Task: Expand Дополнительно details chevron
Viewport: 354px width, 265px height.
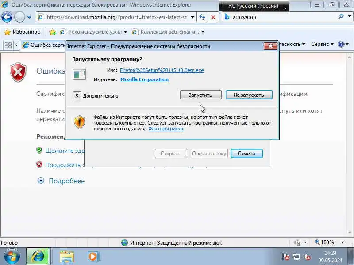Action: pos(77,95)
